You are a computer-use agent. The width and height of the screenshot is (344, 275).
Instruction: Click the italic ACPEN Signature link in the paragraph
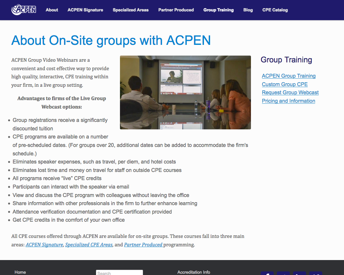44,244
